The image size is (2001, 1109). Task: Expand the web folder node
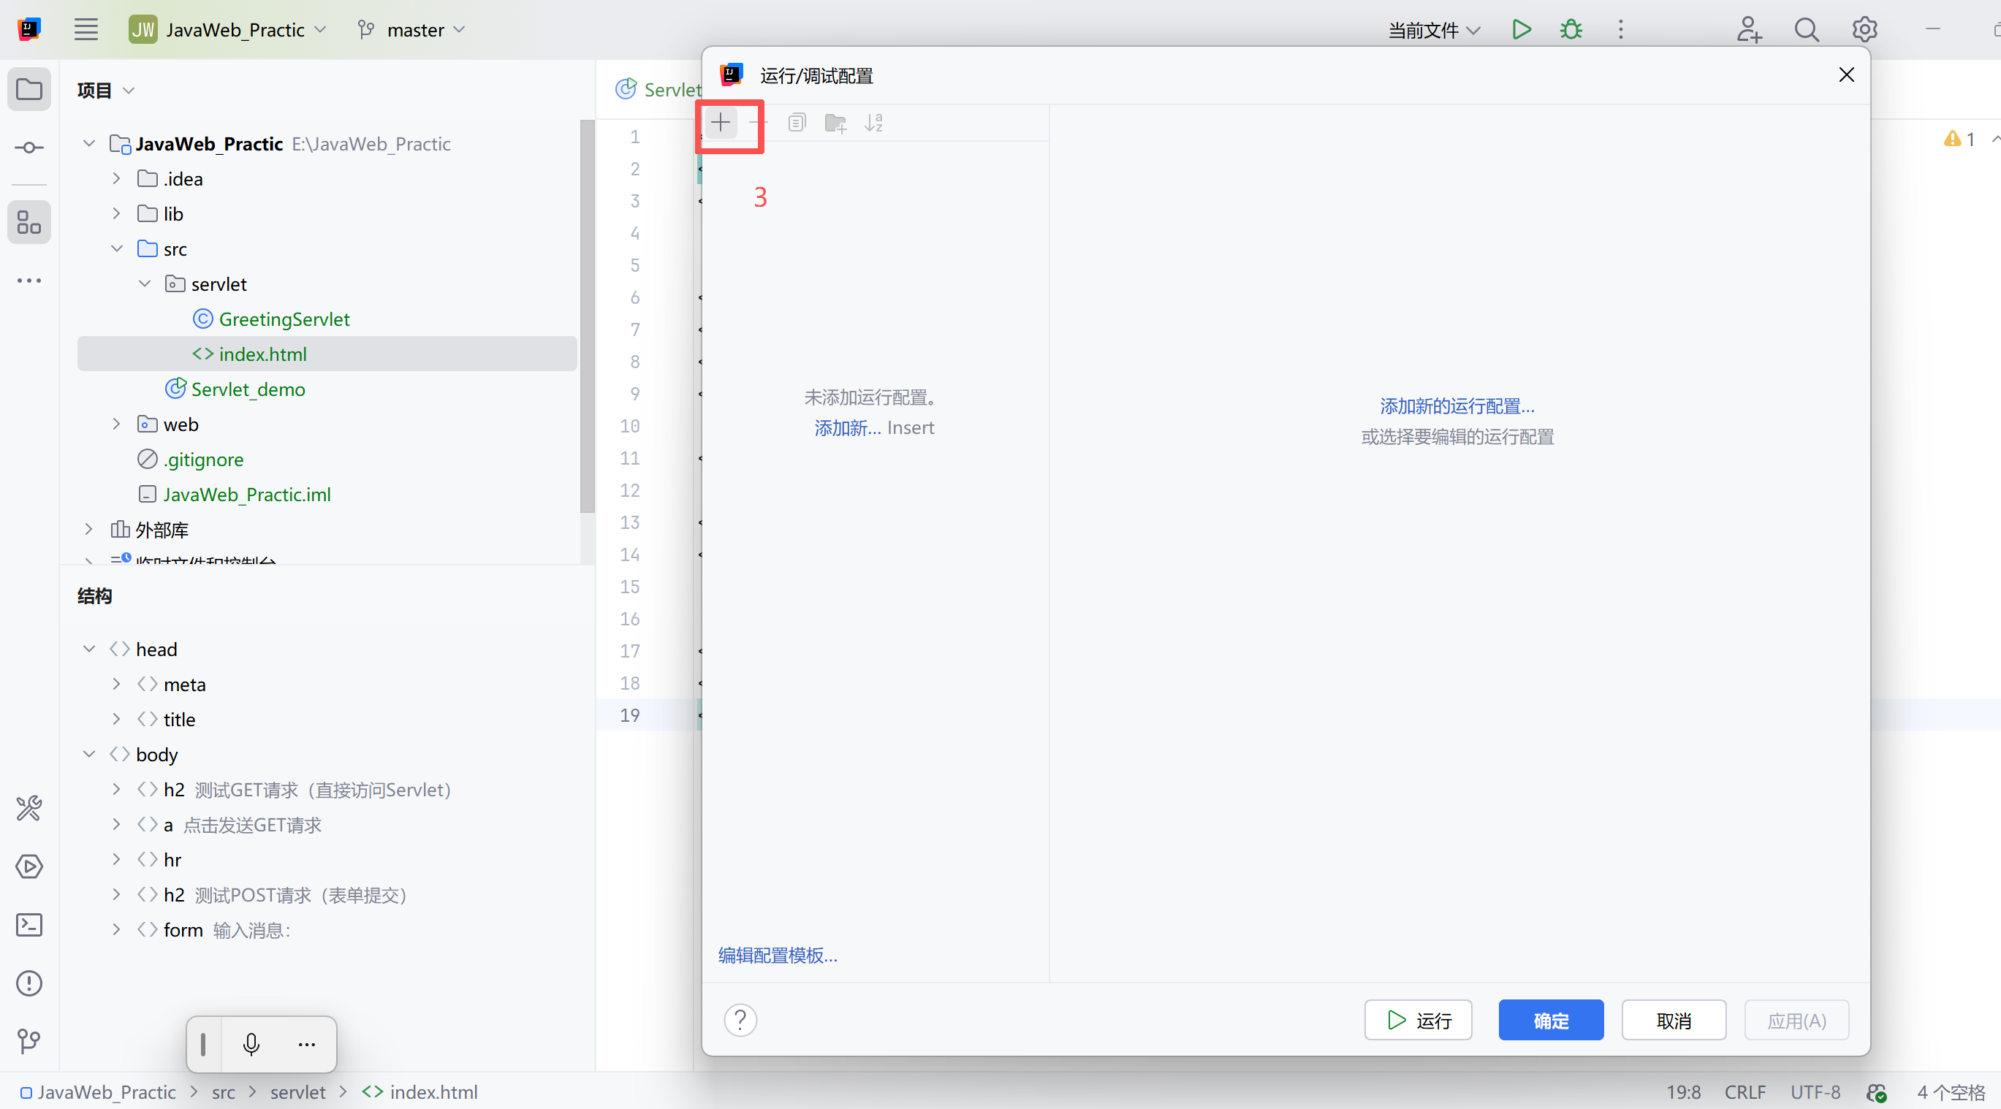116,424
